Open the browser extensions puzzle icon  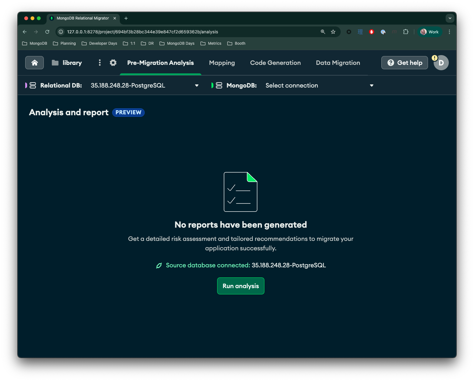406,32
